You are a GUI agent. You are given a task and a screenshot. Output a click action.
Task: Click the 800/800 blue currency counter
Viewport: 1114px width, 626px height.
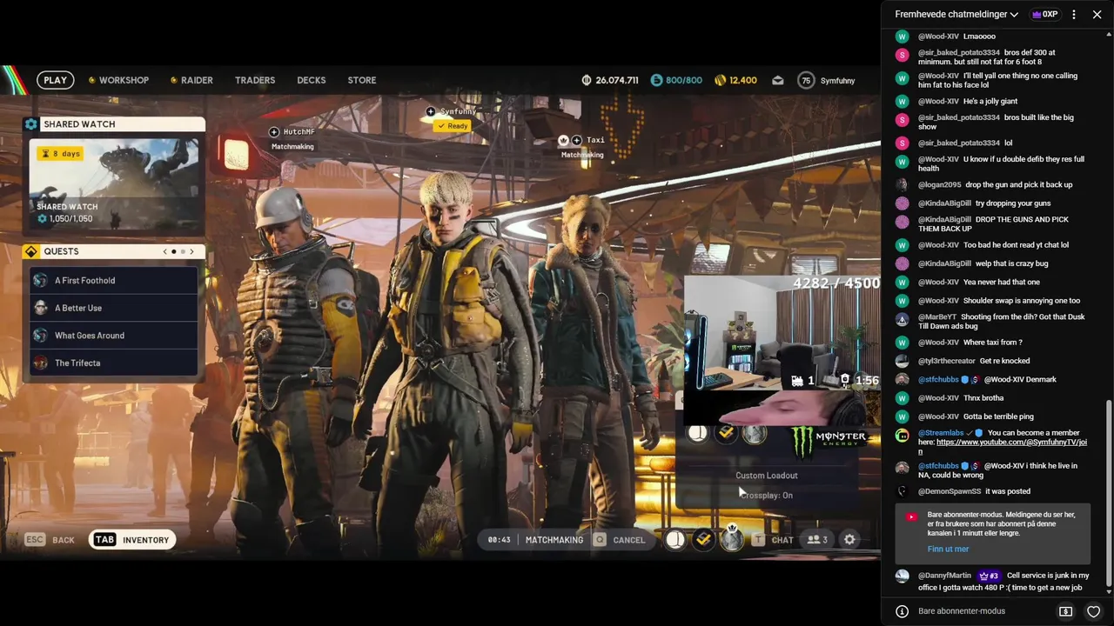pyautogui.click(x=676, y=80)
